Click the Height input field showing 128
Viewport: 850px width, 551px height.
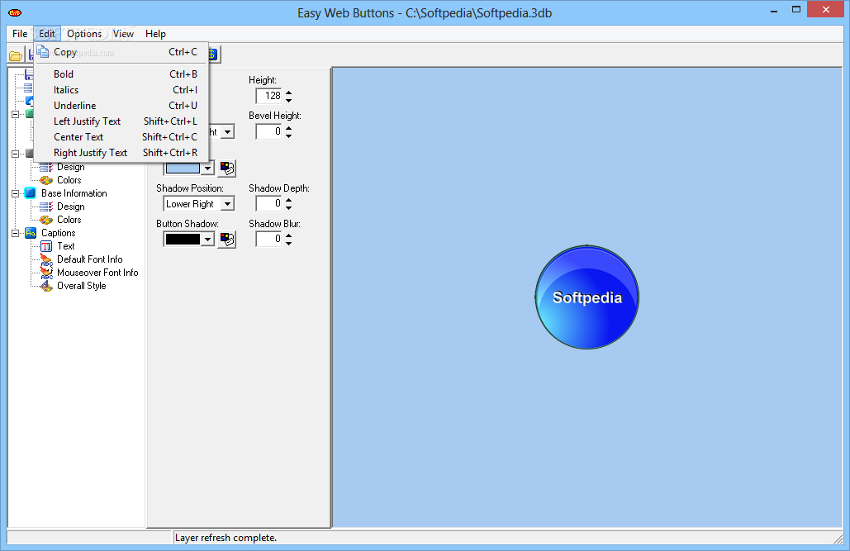pos(269,96)
